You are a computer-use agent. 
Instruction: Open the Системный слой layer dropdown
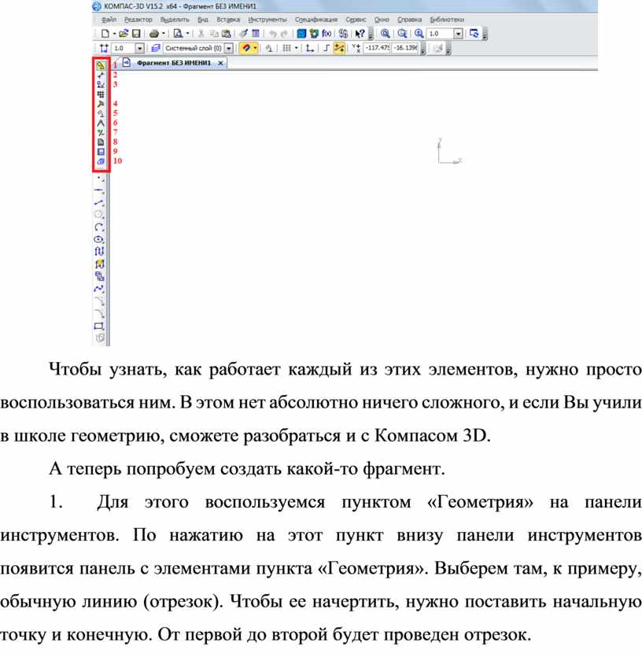coord(231,49)
